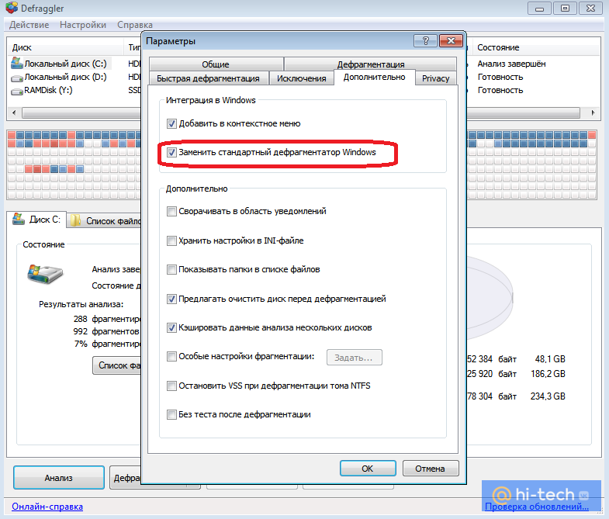Click the Задать... button

pyautogui.click(x=354, y=358)
